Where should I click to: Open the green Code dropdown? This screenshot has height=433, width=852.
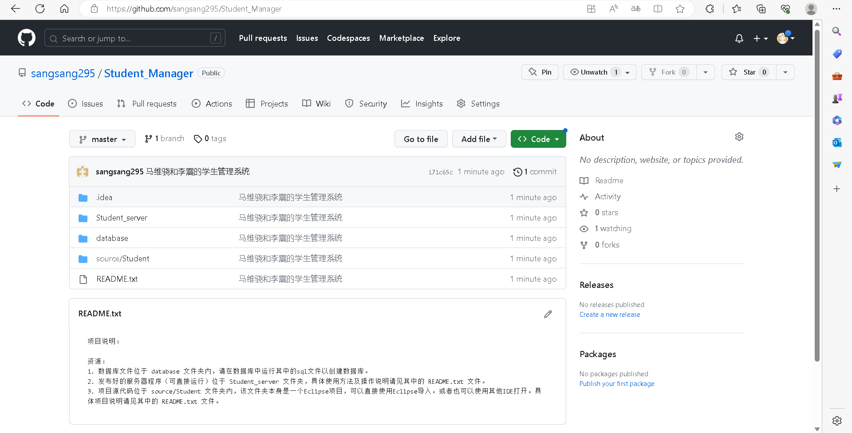[538, 139]
